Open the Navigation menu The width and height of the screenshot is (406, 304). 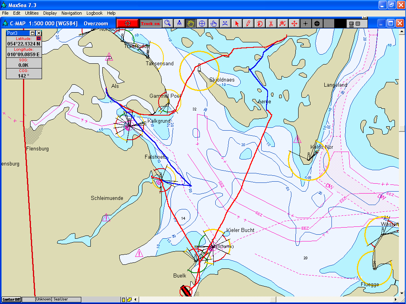tap(72, 13)
